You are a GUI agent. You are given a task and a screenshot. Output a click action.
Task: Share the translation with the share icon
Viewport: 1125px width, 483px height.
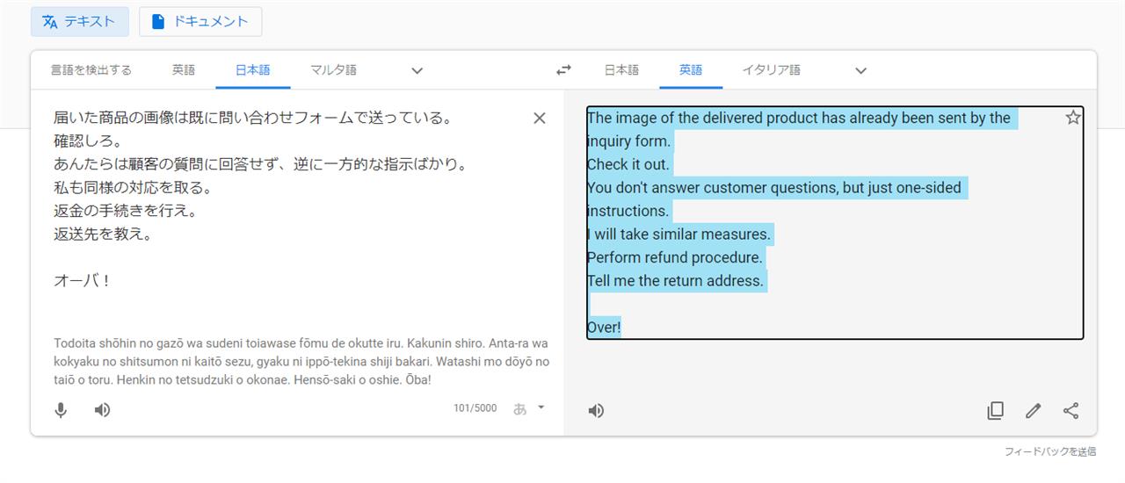pyautogui.click(x=1071, y=410)
